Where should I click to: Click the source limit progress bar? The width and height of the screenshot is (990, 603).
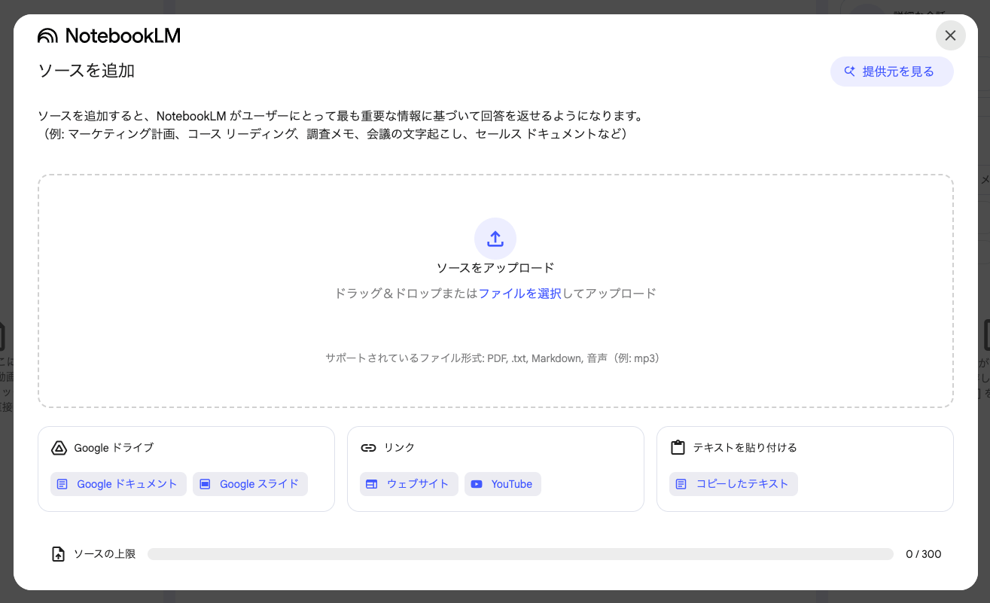520,554
